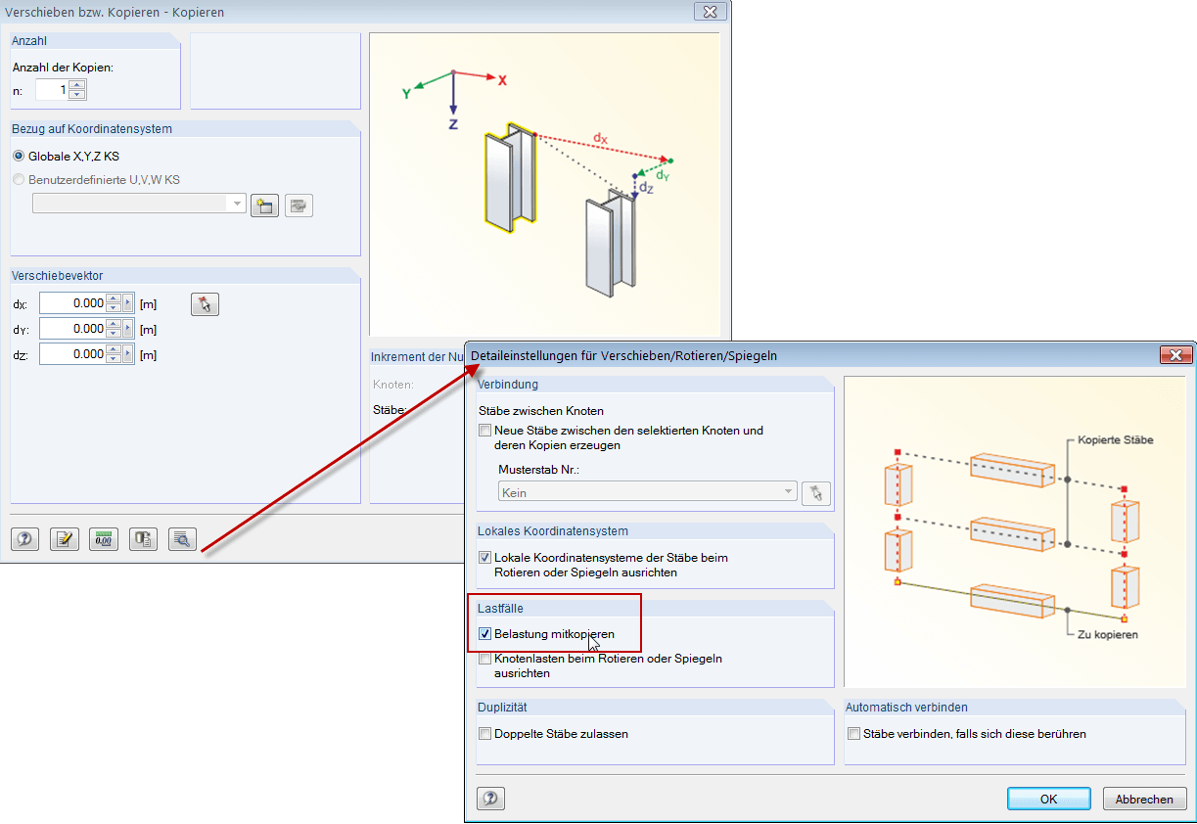Enable Knotenlasten beim Rotieren oder Spiegeln ausrichten
1197x824 pixels.
484,660
